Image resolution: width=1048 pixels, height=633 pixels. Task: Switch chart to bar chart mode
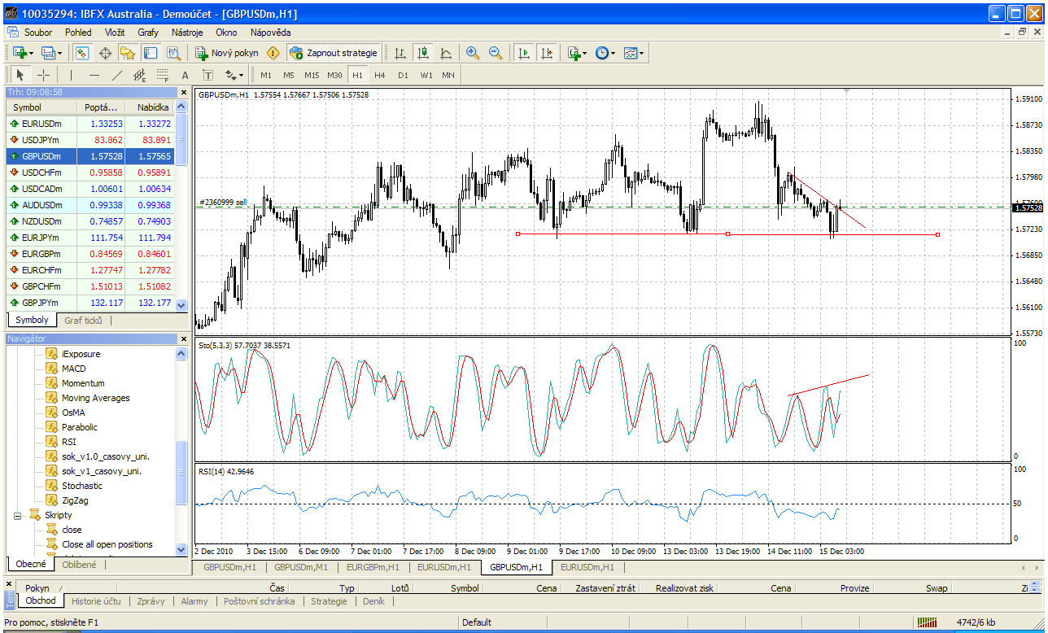400,53
